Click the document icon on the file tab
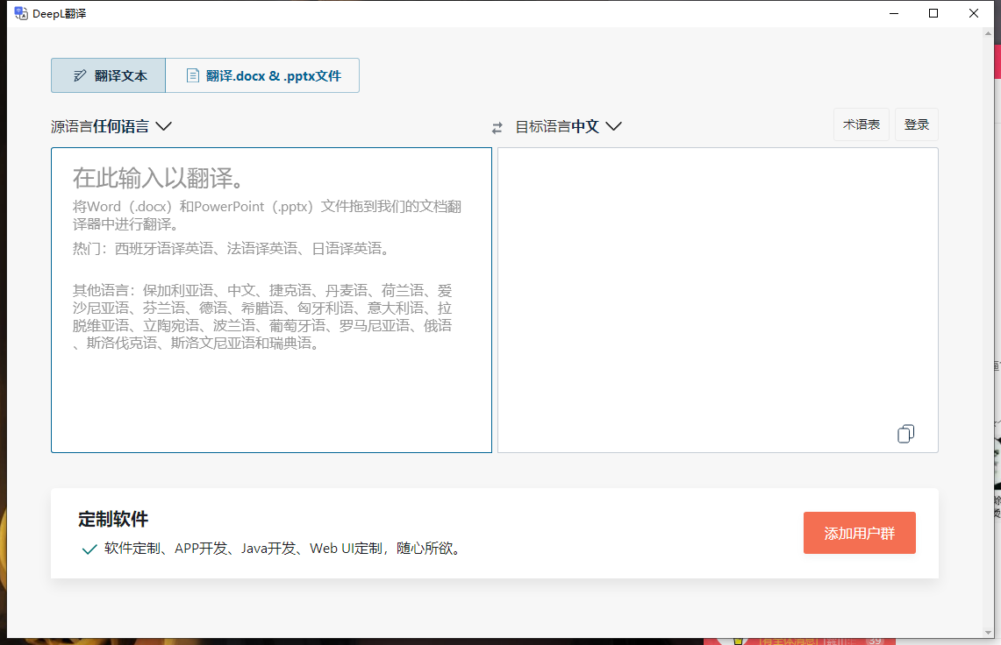Screen dimensions: 1001x645 (192, 75)
